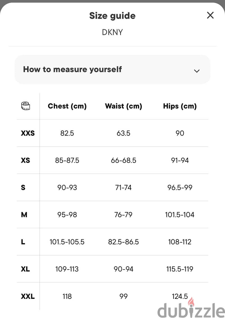Select the XS size row label

pyautogui.click(x=25, y=160)
